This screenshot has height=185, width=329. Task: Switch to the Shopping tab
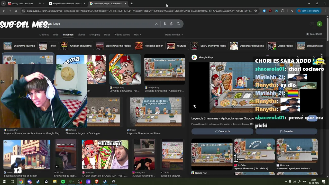pyautogui.click(x=95, y=35)
